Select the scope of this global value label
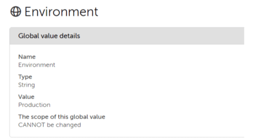253x140 pixels. coord(62,117)
